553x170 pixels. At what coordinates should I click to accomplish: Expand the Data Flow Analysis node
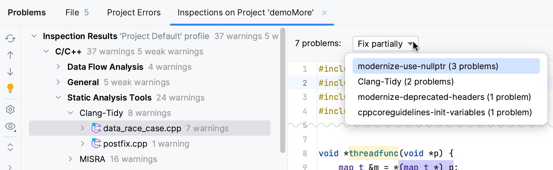pyautogui.click(x=58, y=67)
